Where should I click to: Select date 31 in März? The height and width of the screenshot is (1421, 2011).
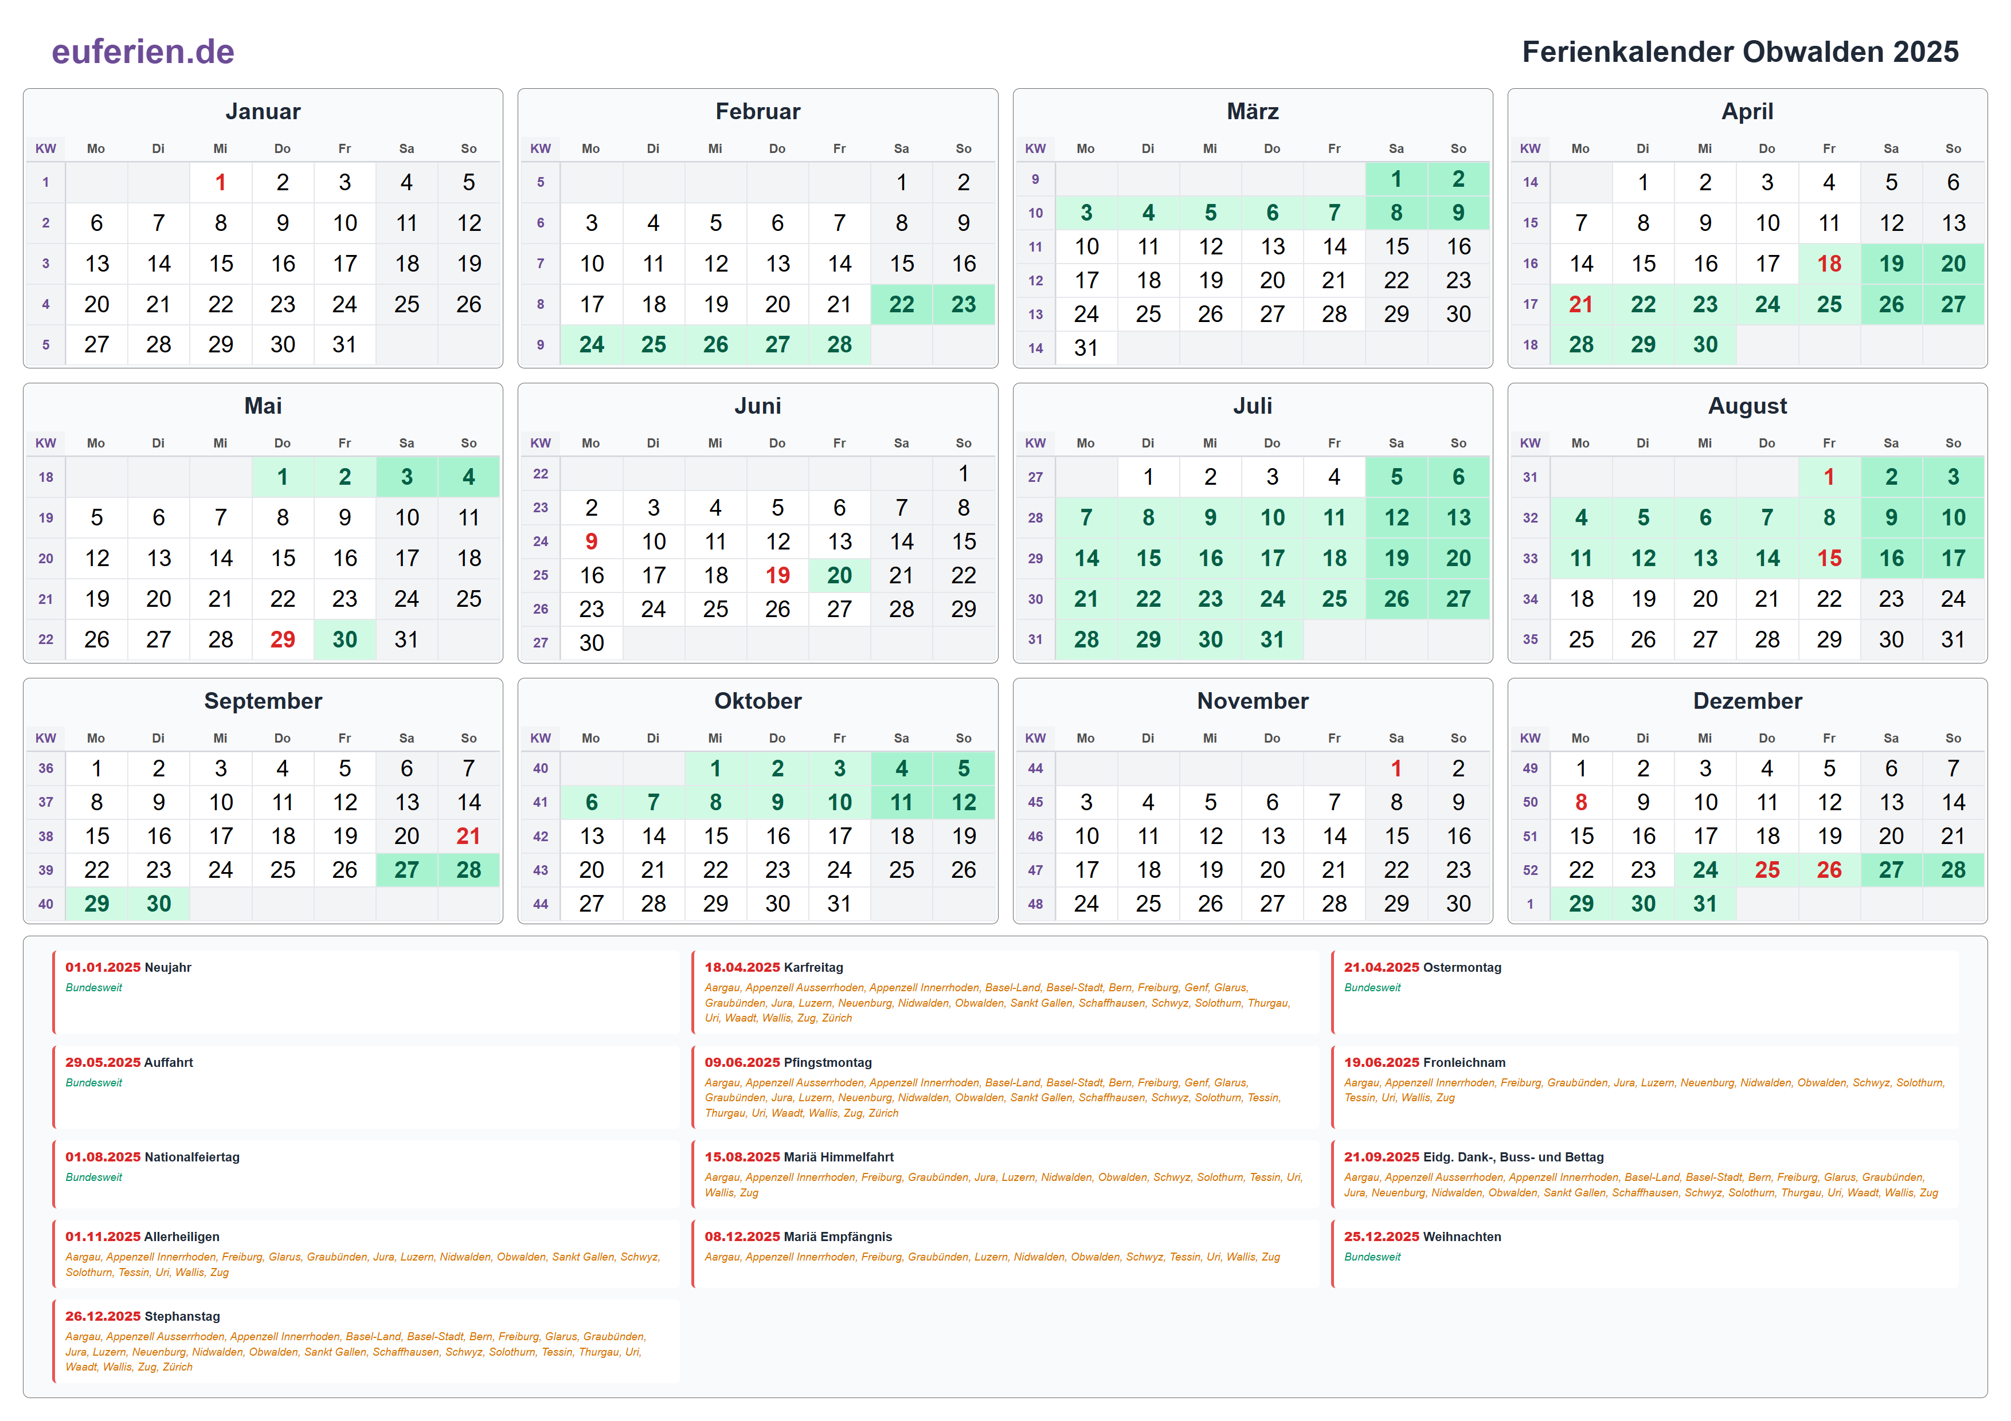(1086, 348)
